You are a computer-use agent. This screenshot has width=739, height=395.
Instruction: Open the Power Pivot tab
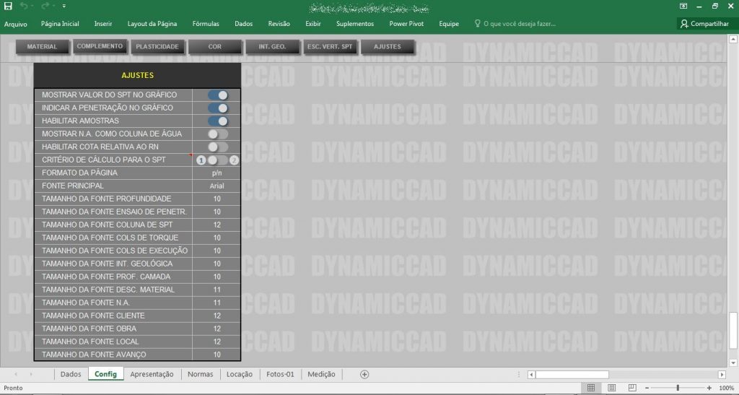click(406, 24)
